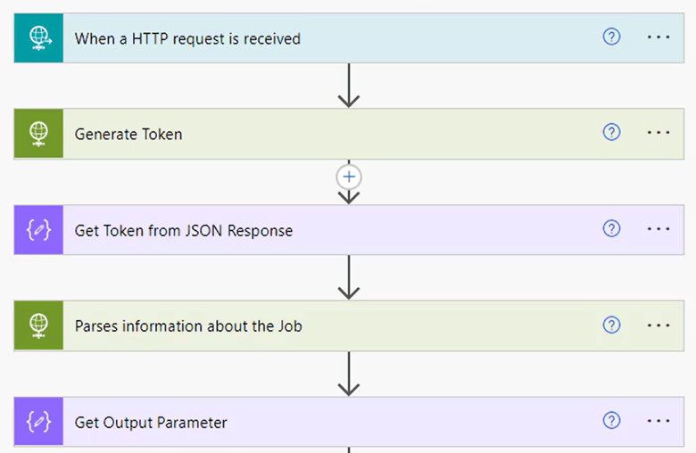Open help for HTTP request trigger
The image size is (696, 453).
[x=611, y=37]
